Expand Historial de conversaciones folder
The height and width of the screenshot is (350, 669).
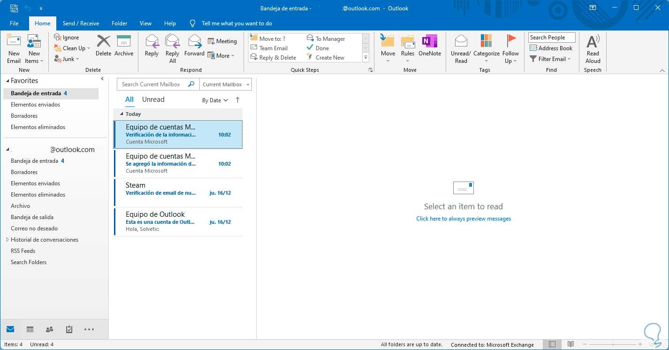[x=8, y=240]
